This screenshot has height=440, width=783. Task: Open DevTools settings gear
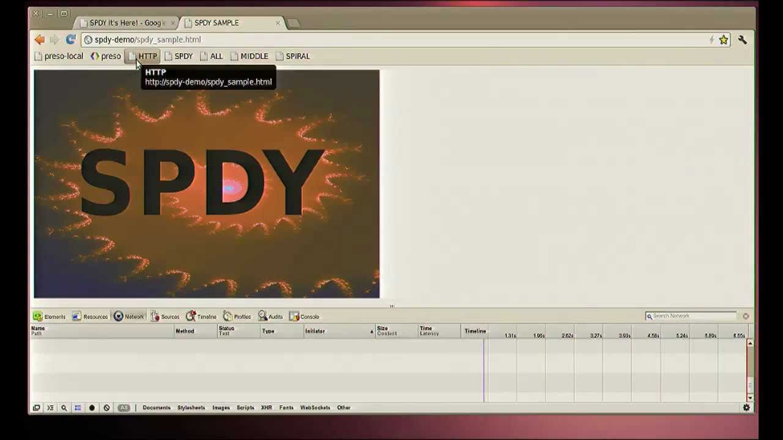(746, 408)
